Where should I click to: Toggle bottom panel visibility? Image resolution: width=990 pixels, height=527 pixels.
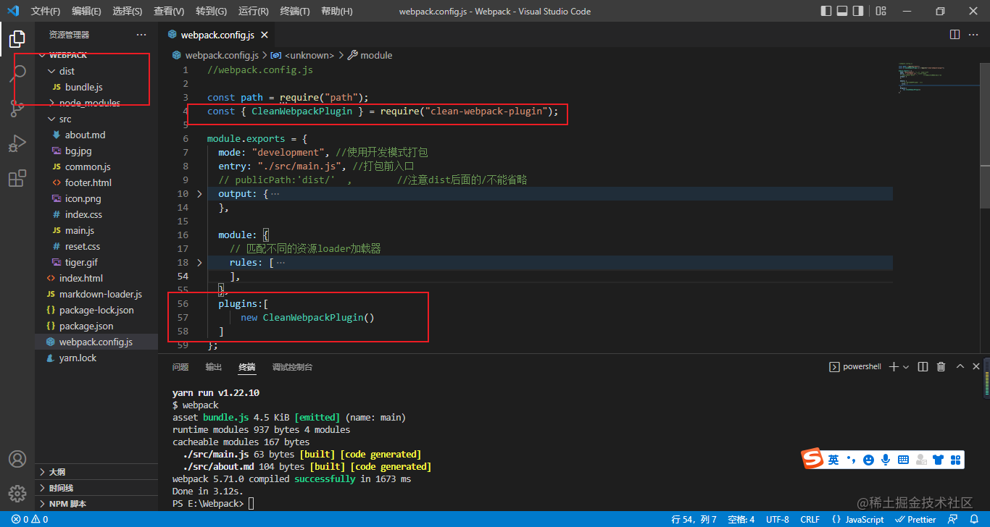[842, 11]
